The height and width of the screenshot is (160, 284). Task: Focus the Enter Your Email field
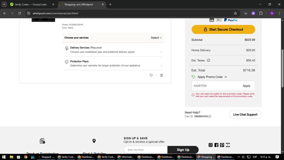pos(146,150)
